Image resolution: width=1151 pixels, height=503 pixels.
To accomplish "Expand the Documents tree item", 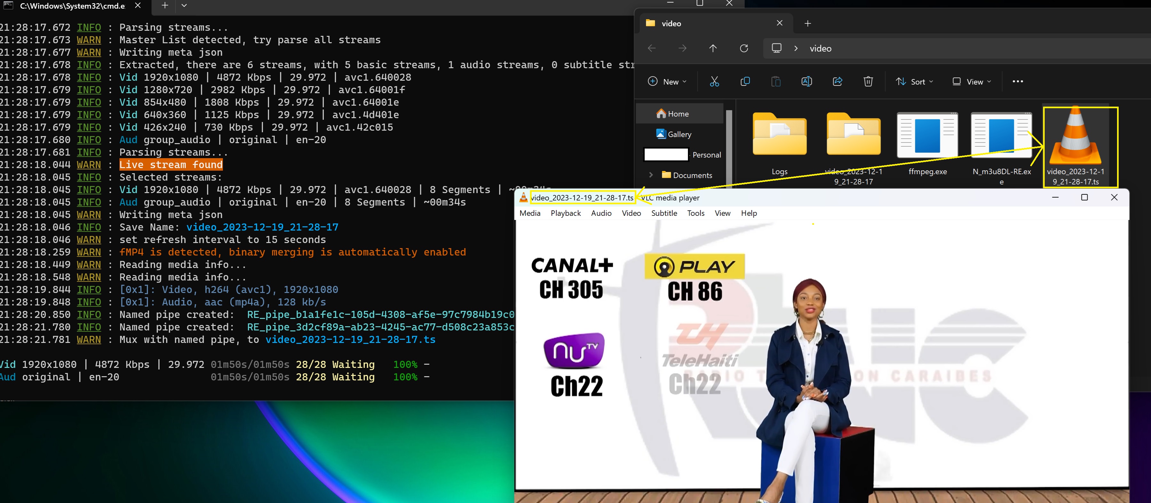I will click(x=651, y=175).
